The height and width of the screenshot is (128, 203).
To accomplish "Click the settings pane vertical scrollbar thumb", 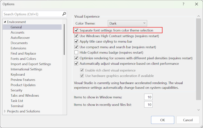I will tap(199, 59).
